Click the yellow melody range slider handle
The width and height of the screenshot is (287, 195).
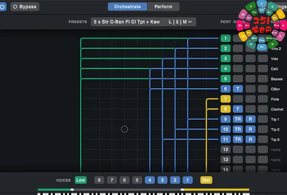(182, 190)
